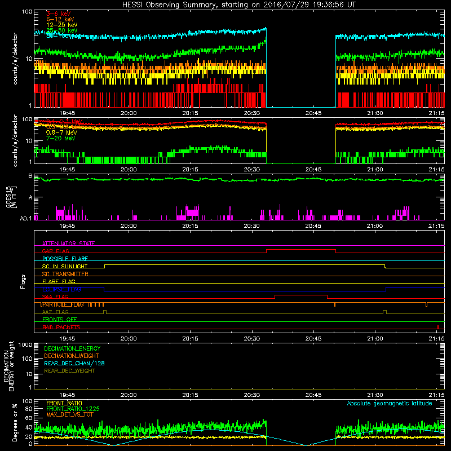
Task: Click the yellow '12-25 keV' legend label
Action: [x=61, y=25]
